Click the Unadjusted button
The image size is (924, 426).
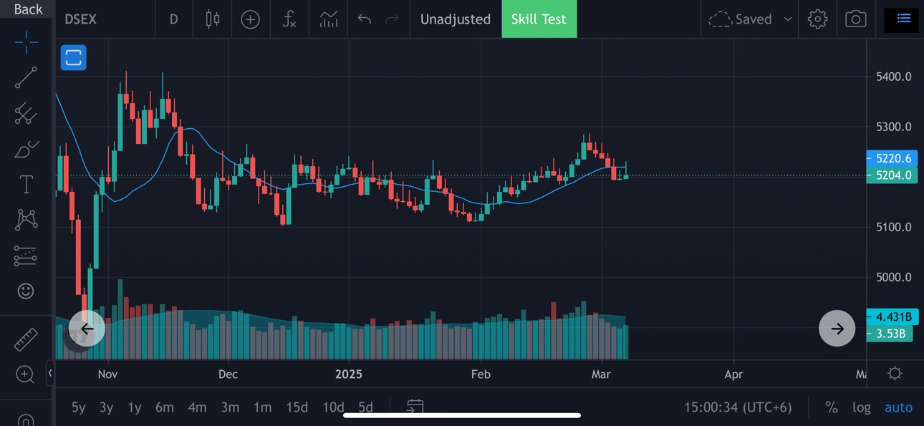pyautogui.click(x=456, y=19)
